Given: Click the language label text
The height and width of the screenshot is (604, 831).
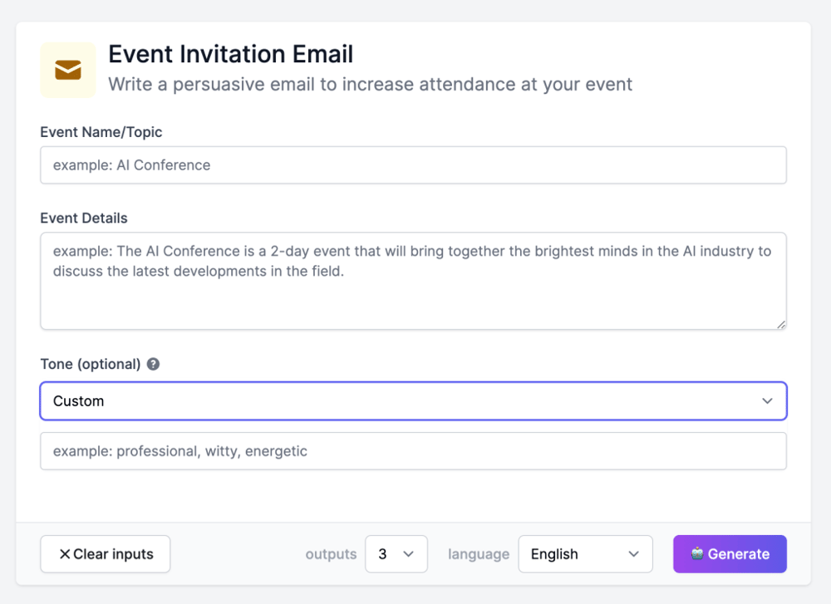Looking at the screenshot, I should 479,554.
